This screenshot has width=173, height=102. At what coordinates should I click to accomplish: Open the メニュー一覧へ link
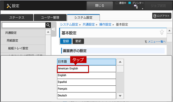click(x=155, y=42)
